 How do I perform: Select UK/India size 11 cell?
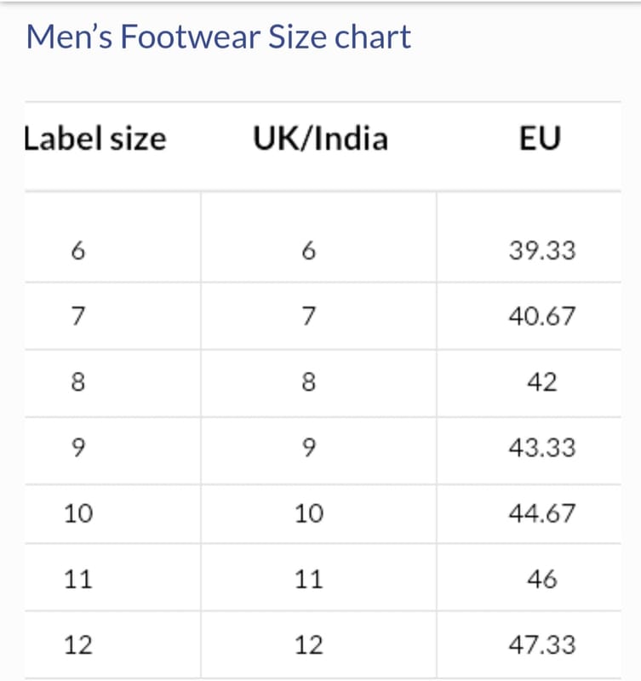click(x=309, y=580)
